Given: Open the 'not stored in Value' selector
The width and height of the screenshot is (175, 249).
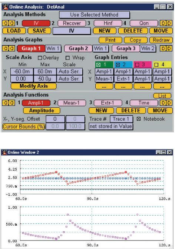Looking at the screenshot, I should point(111,127).
